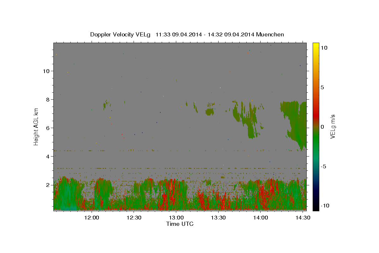Pick the yellow top of the colorbar
The height and width of the screenshot is (253, 379).
point(316,45)
